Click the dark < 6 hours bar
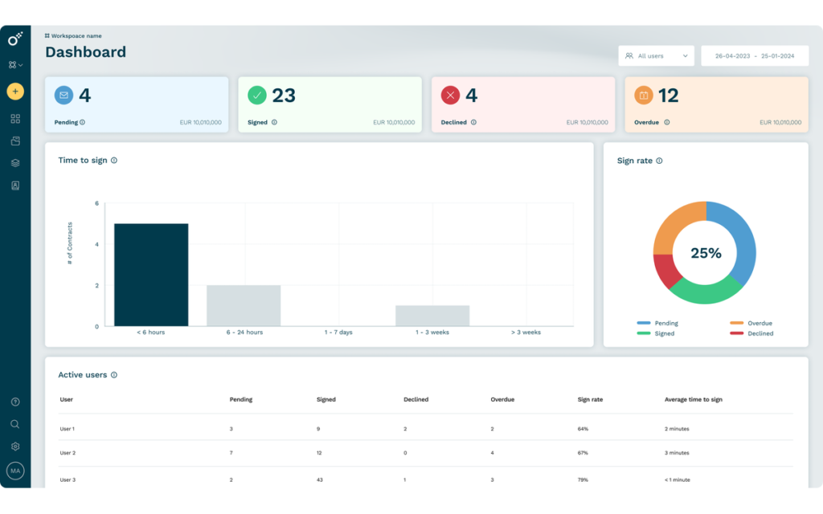Viewport: 823px width, 514px height. pos(151,275)
